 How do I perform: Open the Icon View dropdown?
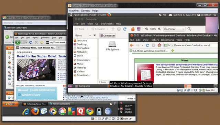pyautogui.click(x=174, y=29)
